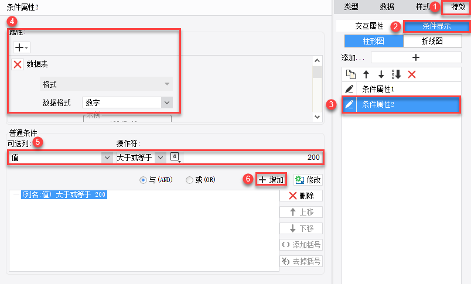Switch to the 类型 tab

coord(351,6)
